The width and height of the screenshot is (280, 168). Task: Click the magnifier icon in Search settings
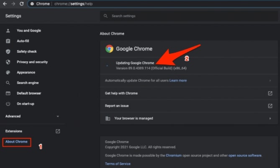point(105,16)
